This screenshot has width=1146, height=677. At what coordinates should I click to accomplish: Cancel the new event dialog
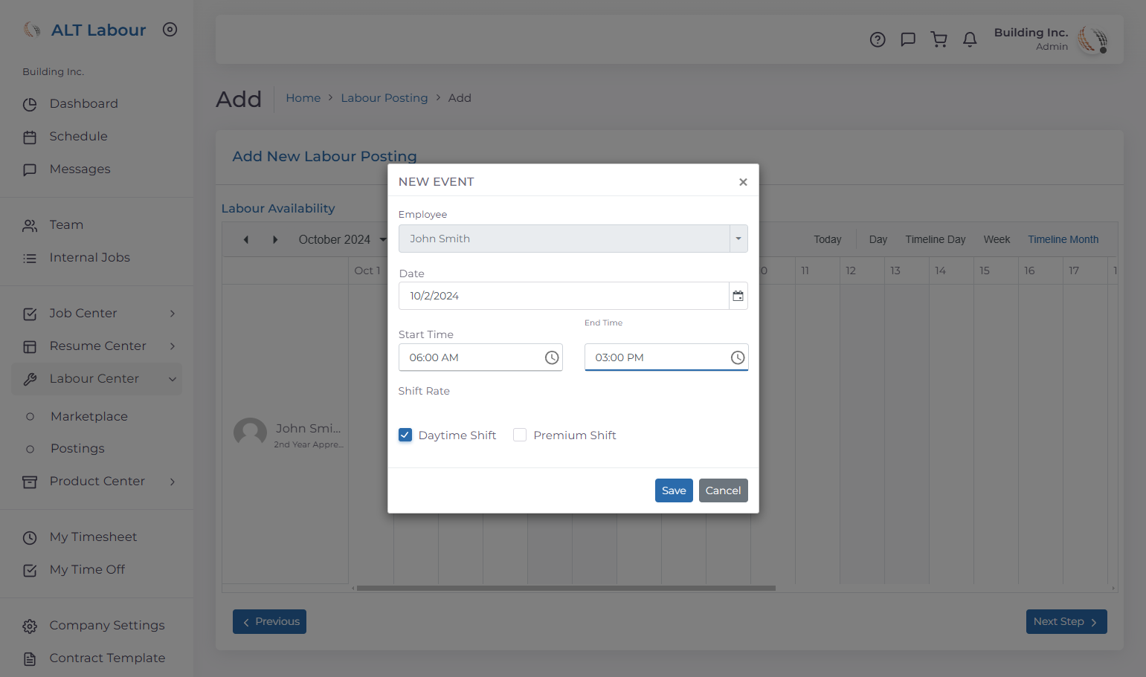pos(724,490)
